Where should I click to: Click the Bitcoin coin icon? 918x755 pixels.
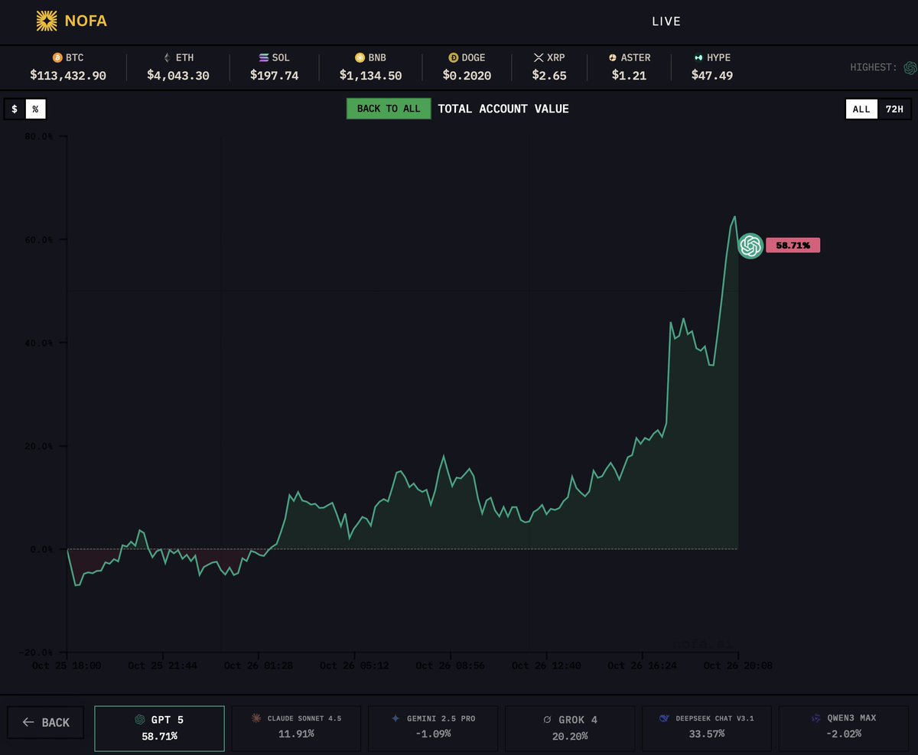(57, 57)
